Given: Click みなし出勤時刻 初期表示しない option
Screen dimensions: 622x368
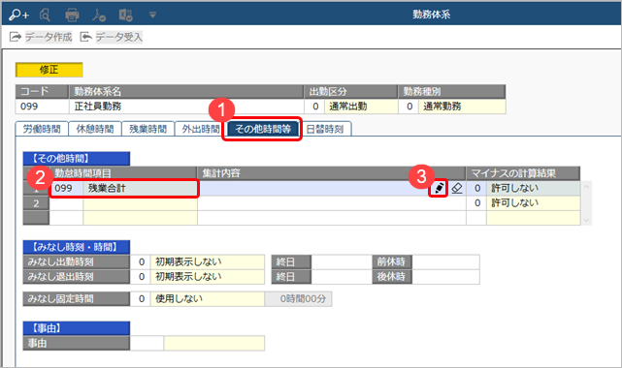Looking at the screenshot, I should pos(208,261).
